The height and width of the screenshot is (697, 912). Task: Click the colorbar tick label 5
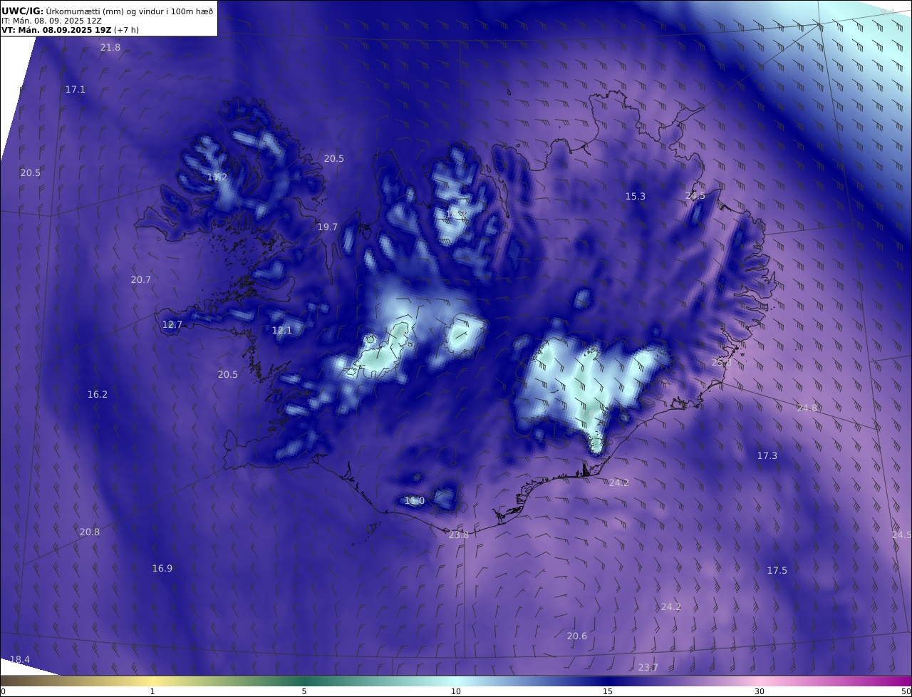[x=304, y=691]
